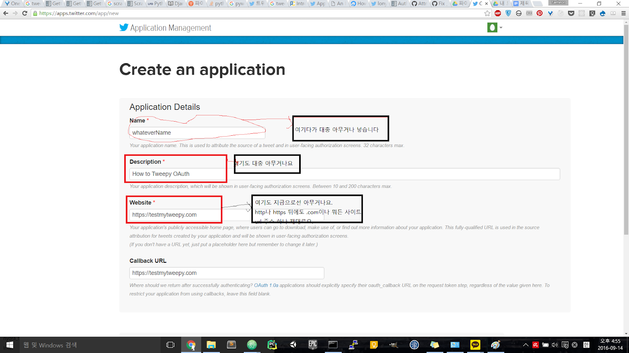Click the blue shield extension icon
Screen dimensions: 629x353
(508, 13)
